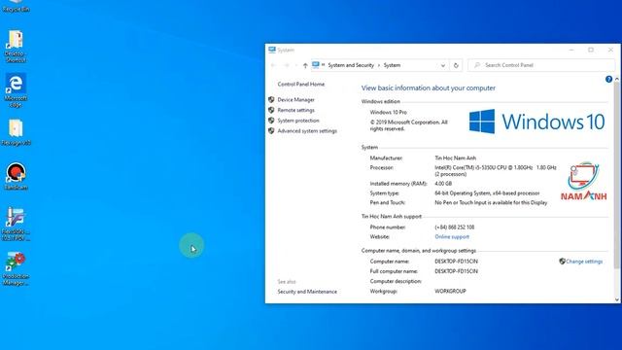This screenshot has height=350, width=622.
Task: Open System protection
Action: pos(298,121)
